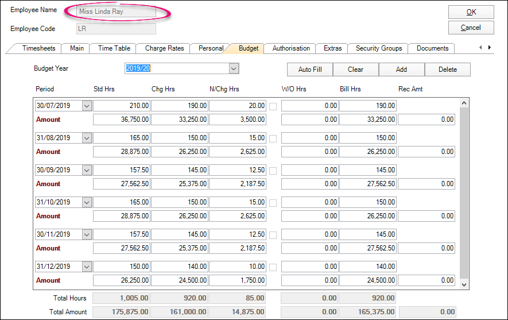Go to the Security Groups tab
Image resolution: width=508 pixels, height=320 pixels.
pos(379,48)
